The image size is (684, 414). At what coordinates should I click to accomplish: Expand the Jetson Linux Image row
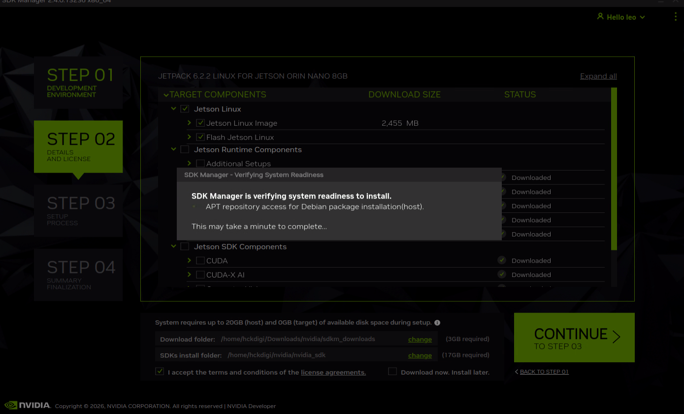coord(189,123)
